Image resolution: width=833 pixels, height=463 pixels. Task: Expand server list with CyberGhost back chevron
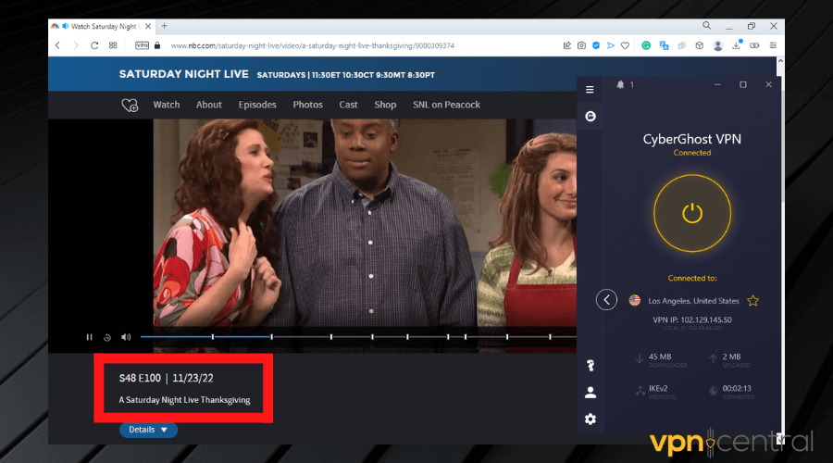tap(606, 300)
